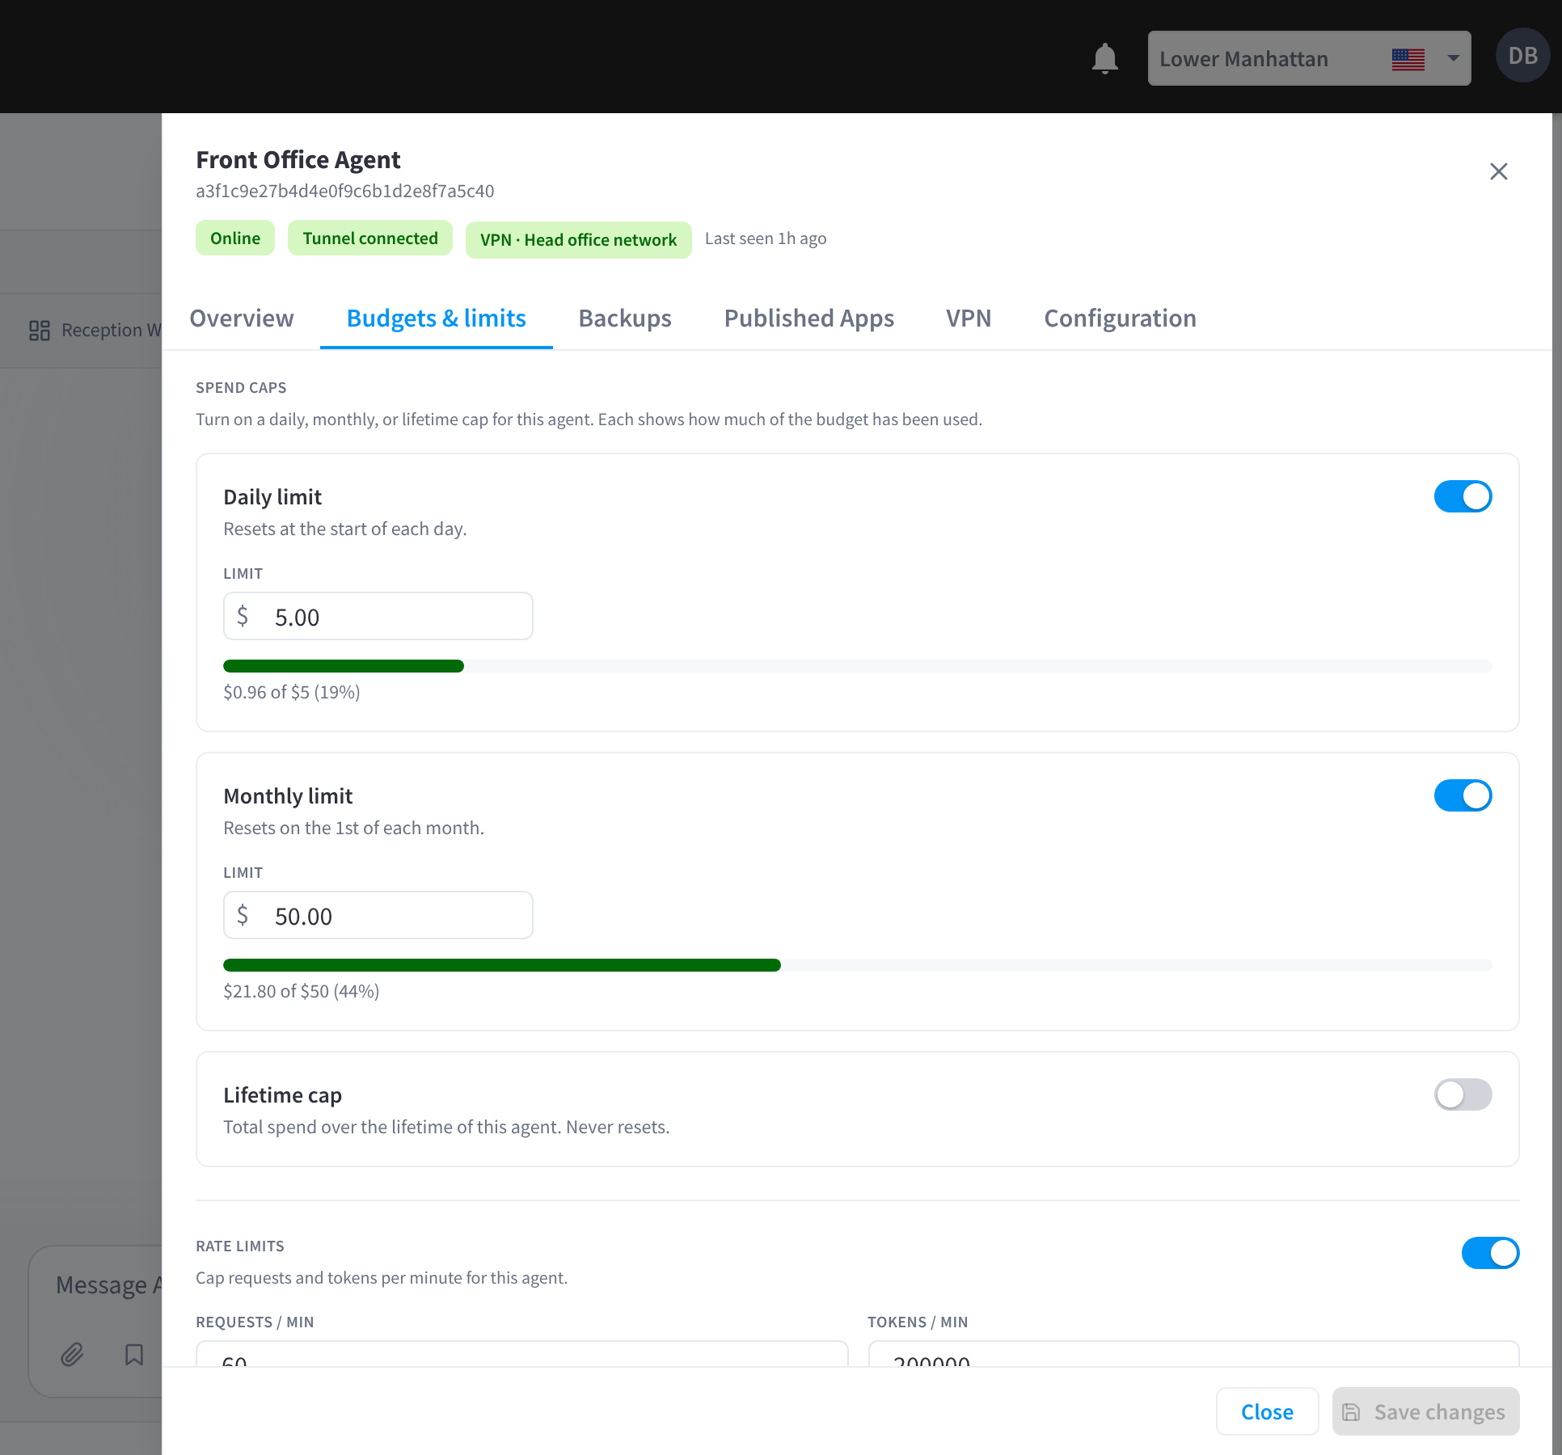The image size is (1562, 1455).
Task: Switch to the Overview tab
Action: [242, 318]
